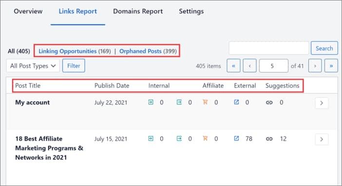Click the Affiliate column header
342x186 pixels.
pyautogui.click(x=213, y=85)
